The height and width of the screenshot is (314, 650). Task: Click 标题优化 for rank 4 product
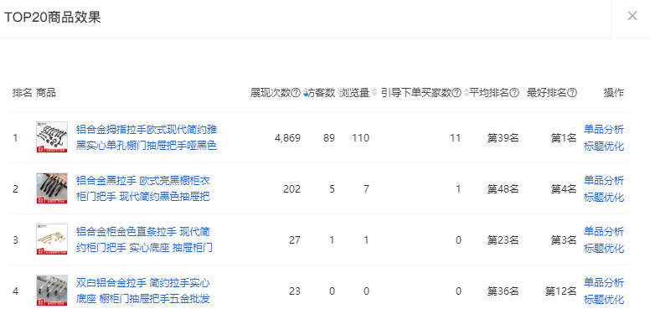click(x=604, y=300)
